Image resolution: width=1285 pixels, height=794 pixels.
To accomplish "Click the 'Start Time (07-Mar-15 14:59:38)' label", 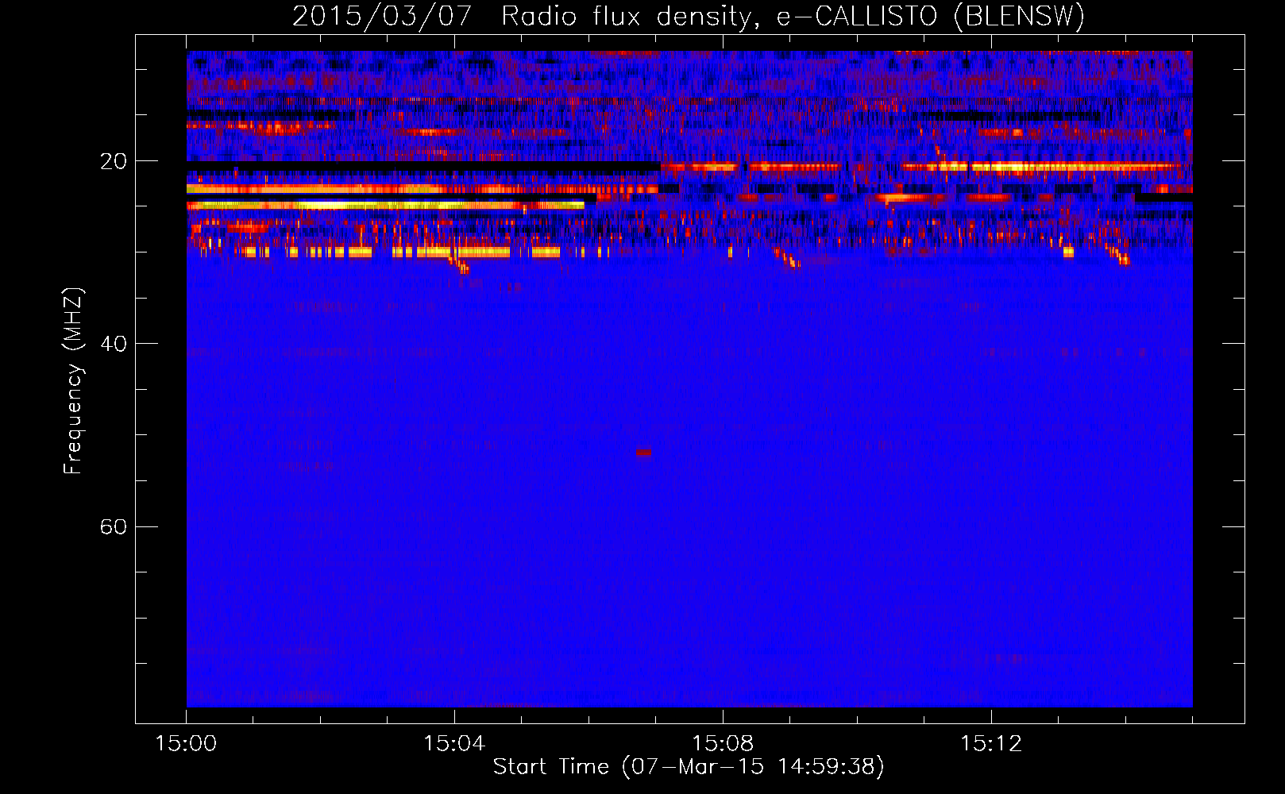I will [689, 767].
